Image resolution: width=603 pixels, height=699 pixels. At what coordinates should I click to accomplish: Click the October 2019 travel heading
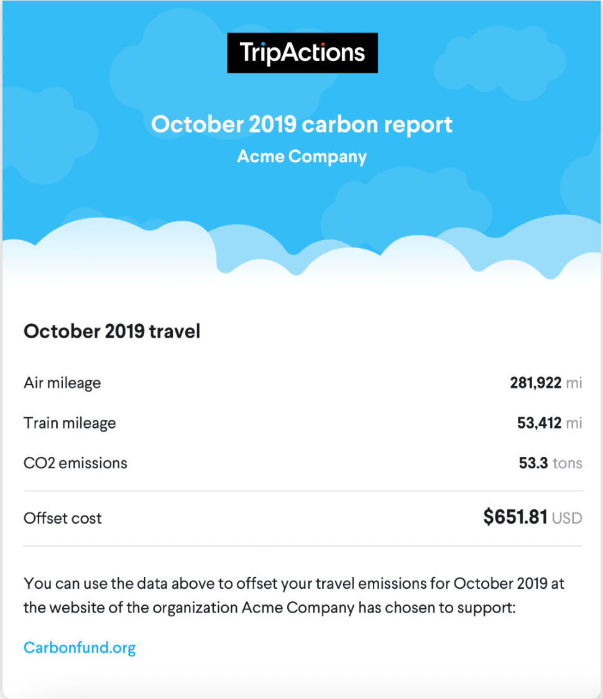click(x=112, y=331)
